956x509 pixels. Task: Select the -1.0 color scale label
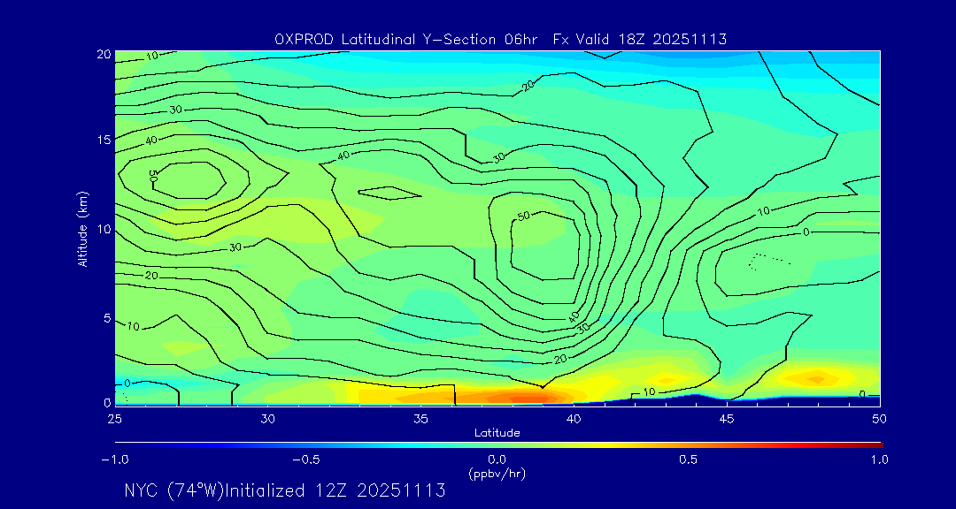click(x=114, y=460)
